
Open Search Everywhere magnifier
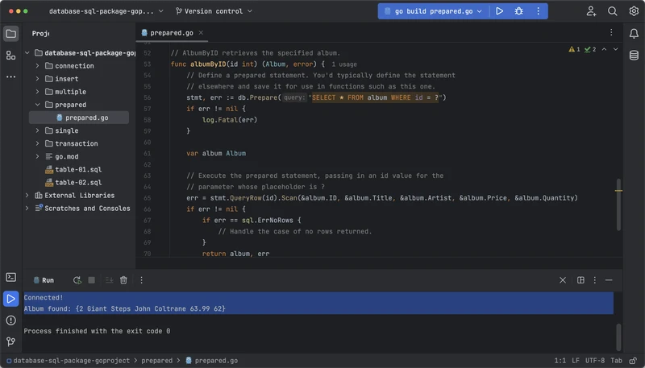click(x=613, y=11)
